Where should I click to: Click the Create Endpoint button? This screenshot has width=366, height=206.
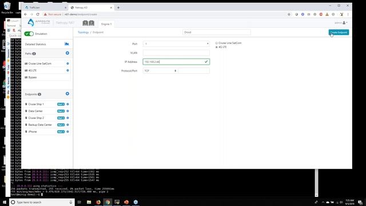pos(339,32)
